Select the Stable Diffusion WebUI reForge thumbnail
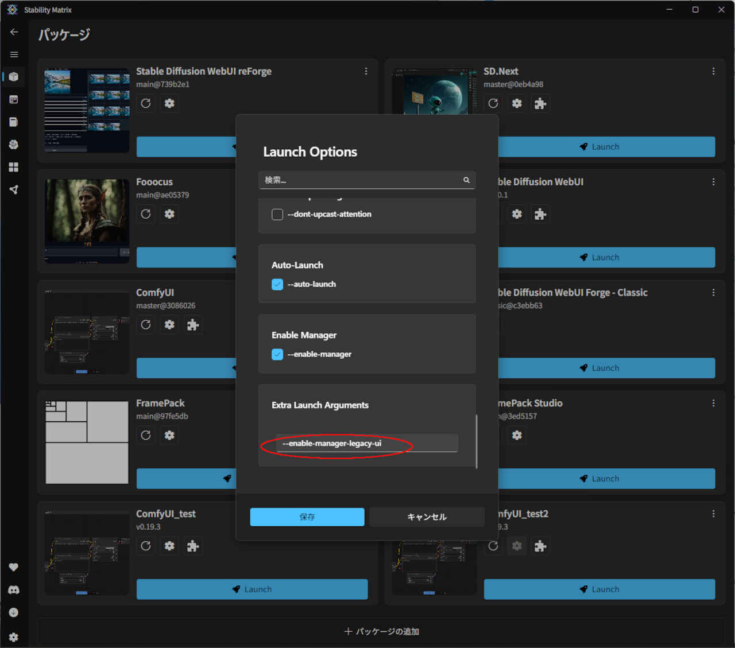Image resolution: width=735 pixels, height=648 pixels. (87, 110)
